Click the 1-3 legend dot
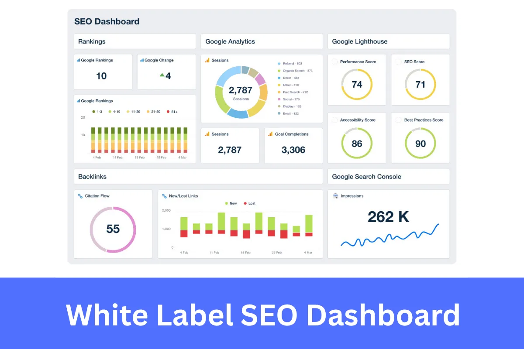This screenshot has width=524, height=349. [x=93, y=112]
